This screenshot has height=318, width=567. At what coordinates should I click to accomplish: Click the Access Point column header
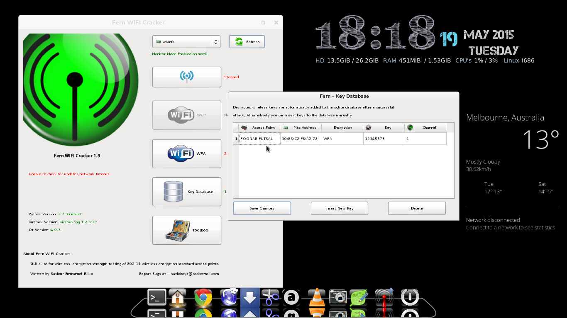coord(259,128)
